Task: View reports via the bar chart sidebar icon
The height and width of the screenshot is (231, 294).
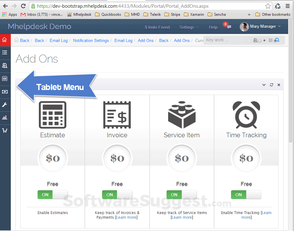Action: point(5,118)
